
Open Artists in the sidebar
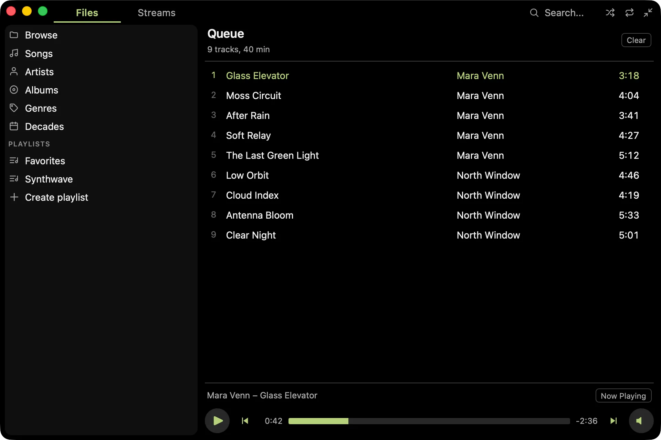[101, 71]
